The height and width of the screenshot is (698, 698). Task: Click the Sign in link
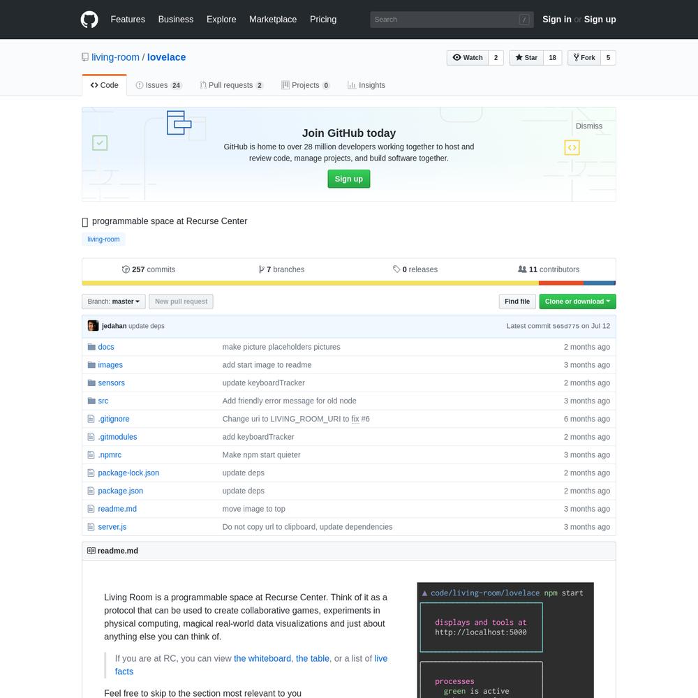tap(557, 20)
